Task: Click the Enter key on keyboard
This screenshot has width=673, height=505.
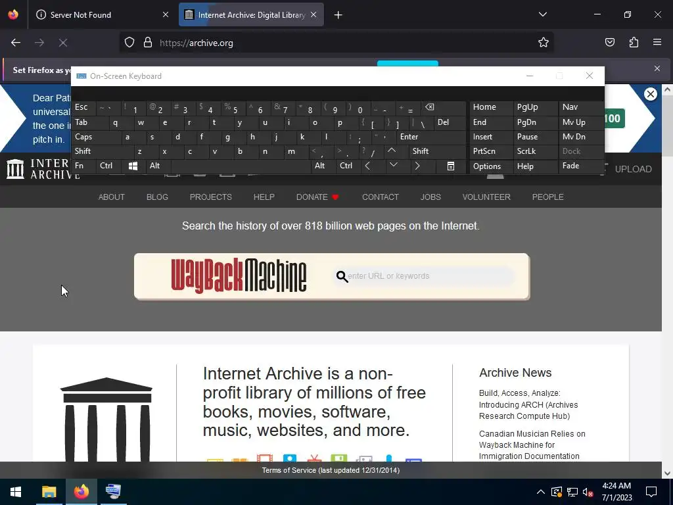Action: pyautogui.click(x=431, y=137)
